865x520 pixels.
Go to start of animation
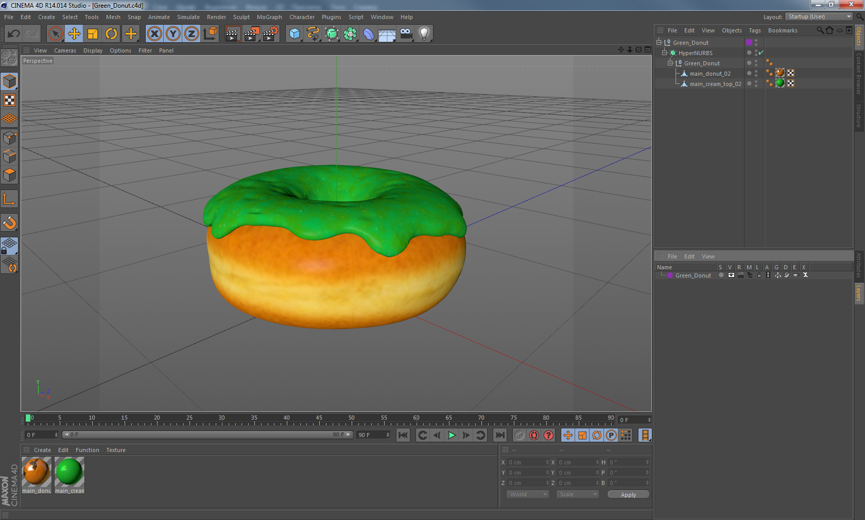(x=403, y=435)
